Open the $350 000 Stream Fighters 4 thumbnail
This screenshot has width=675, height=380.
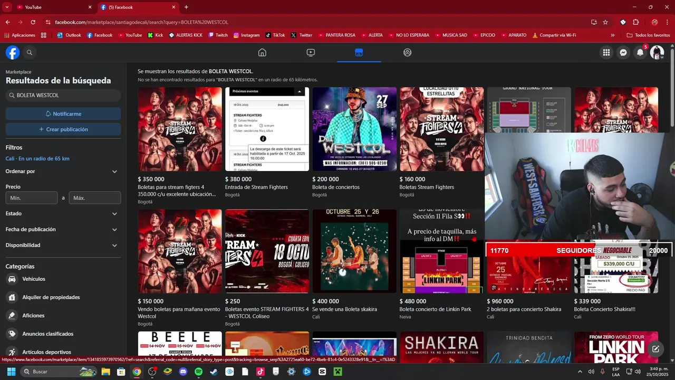point(180,129)
